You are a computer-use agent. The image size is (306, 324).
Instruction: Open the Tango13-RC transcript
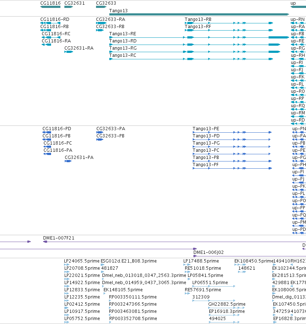point(123,55)
